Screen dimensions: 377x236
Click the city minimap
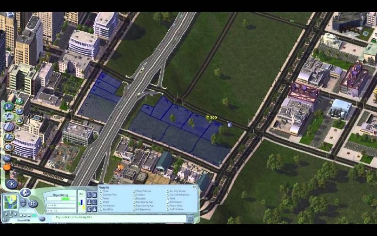tap(9, 202)
